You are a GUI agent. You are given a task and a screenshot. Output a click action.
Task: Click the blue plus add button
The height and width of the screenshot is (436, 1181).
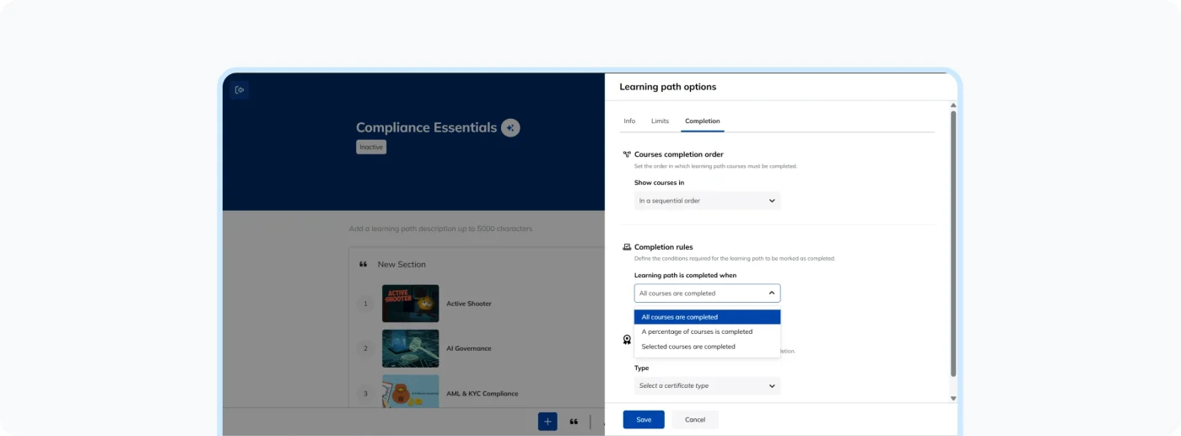click(x=547, y=422)
